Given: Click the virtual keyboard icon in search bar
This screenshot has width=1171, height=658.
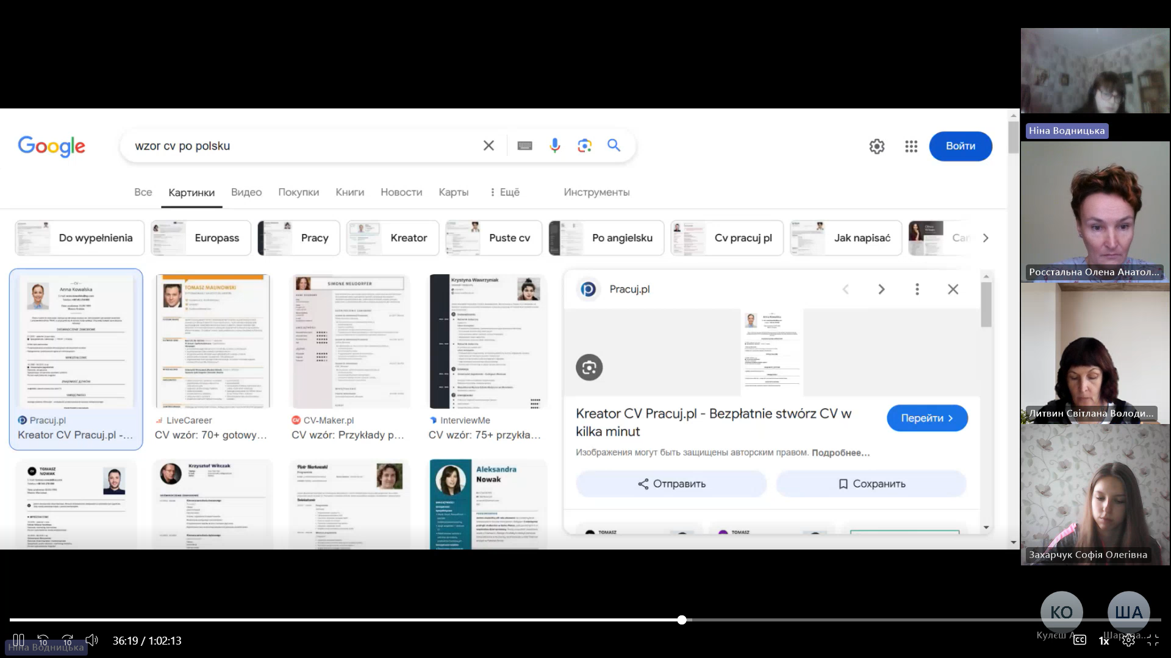Looking at the screenshot, I should pyautogui.click(x=525, y=146).
